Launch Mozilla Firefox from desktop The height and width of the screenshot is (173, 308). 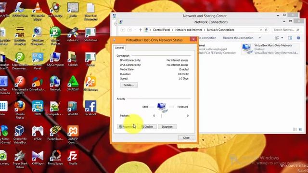(x=20, y=110)
